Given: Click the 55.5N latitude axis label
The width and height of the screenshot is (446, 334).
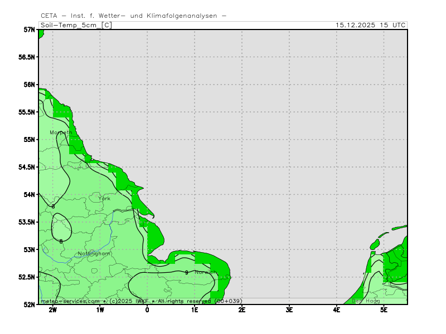Looking at the screenshot, I should 26,112.
